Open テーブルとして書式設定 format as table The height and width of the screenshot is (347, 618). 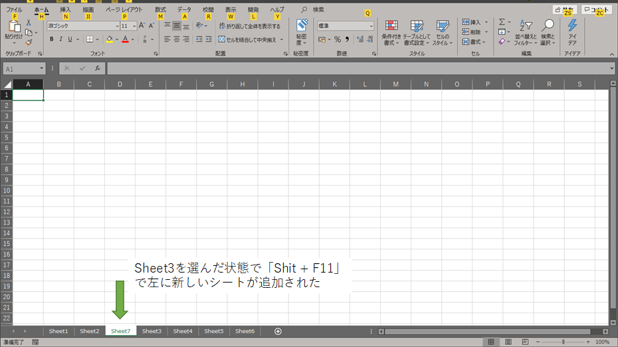coord(416,33)
